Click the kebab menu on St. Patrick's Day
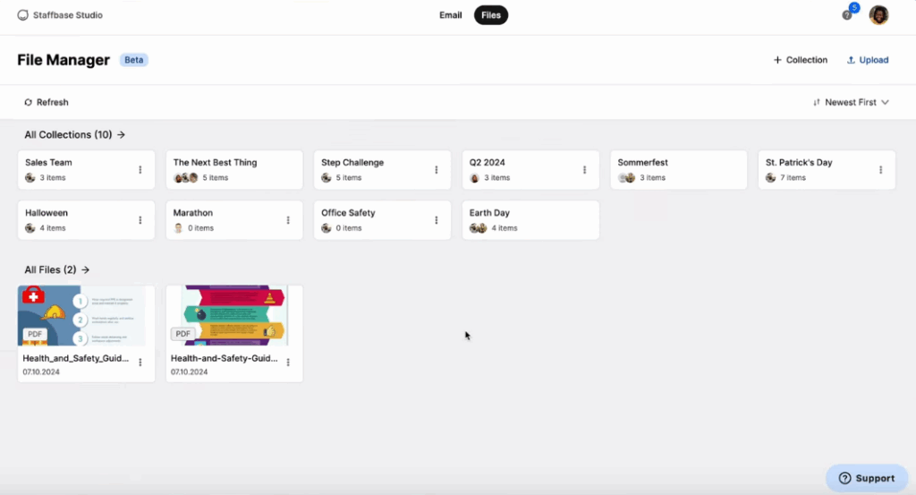Image resolution: width=916 pixels, height=495 pixels. (880, 170)
